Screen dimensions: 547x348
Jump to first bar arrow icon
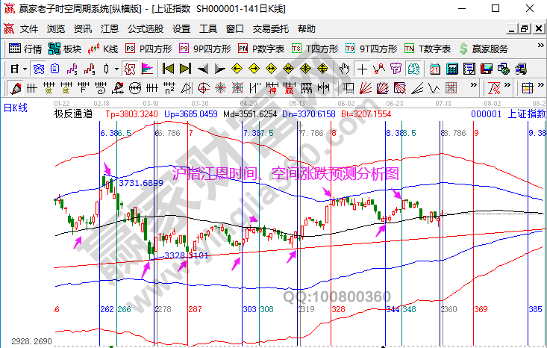[167, 69]
